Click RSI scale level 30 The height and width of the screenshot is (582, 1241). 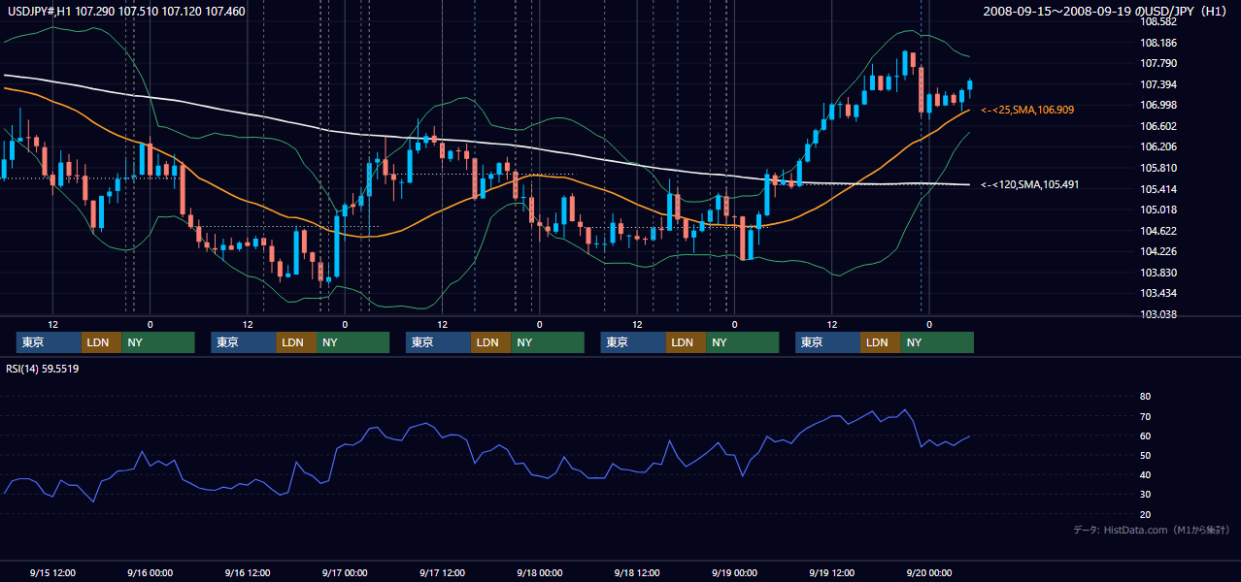(x=1145, y=494)
